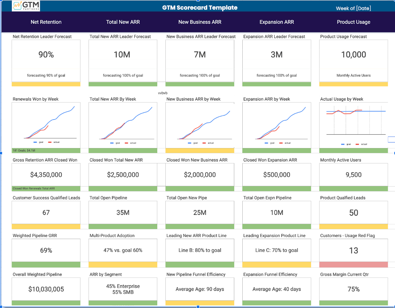Select the blue goal legend in Expansion ARR chart

[x=266, y=143]
